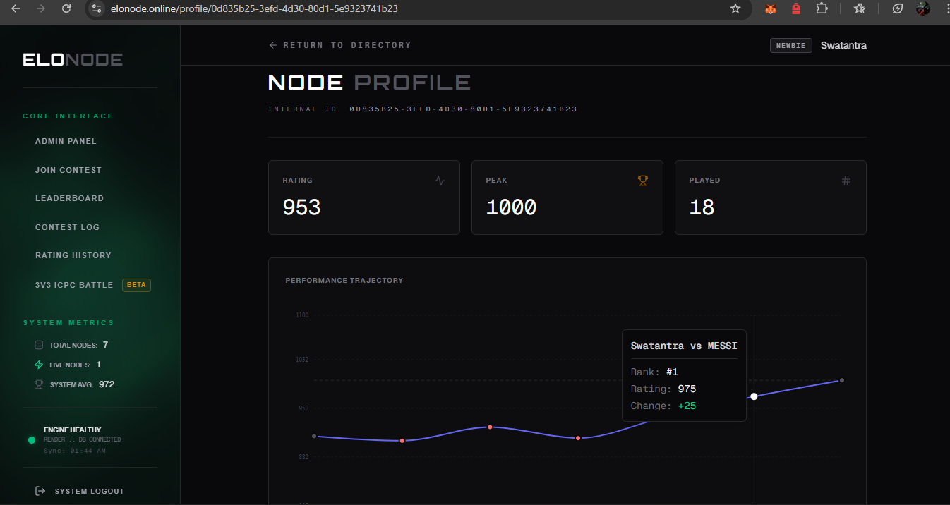
Task: Go back with the browser back arrow
Action: [16, 8]
